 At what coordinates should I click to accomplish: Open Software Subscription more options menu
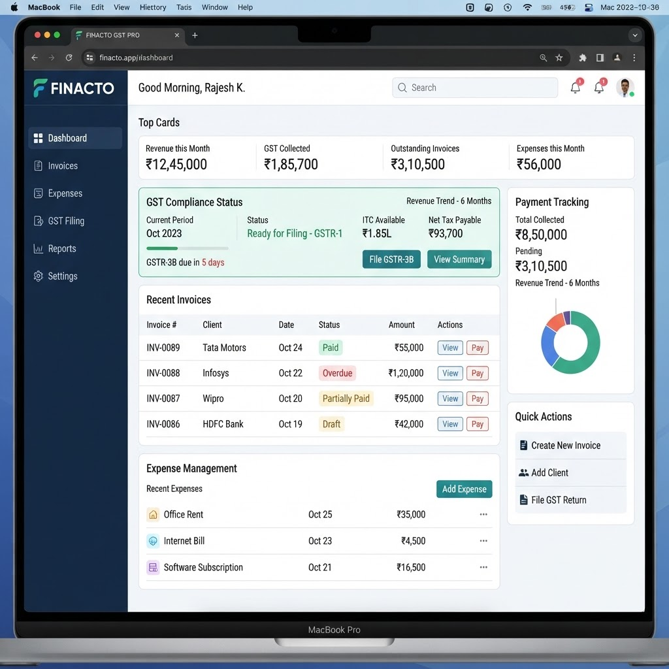(x=483, y=567)
